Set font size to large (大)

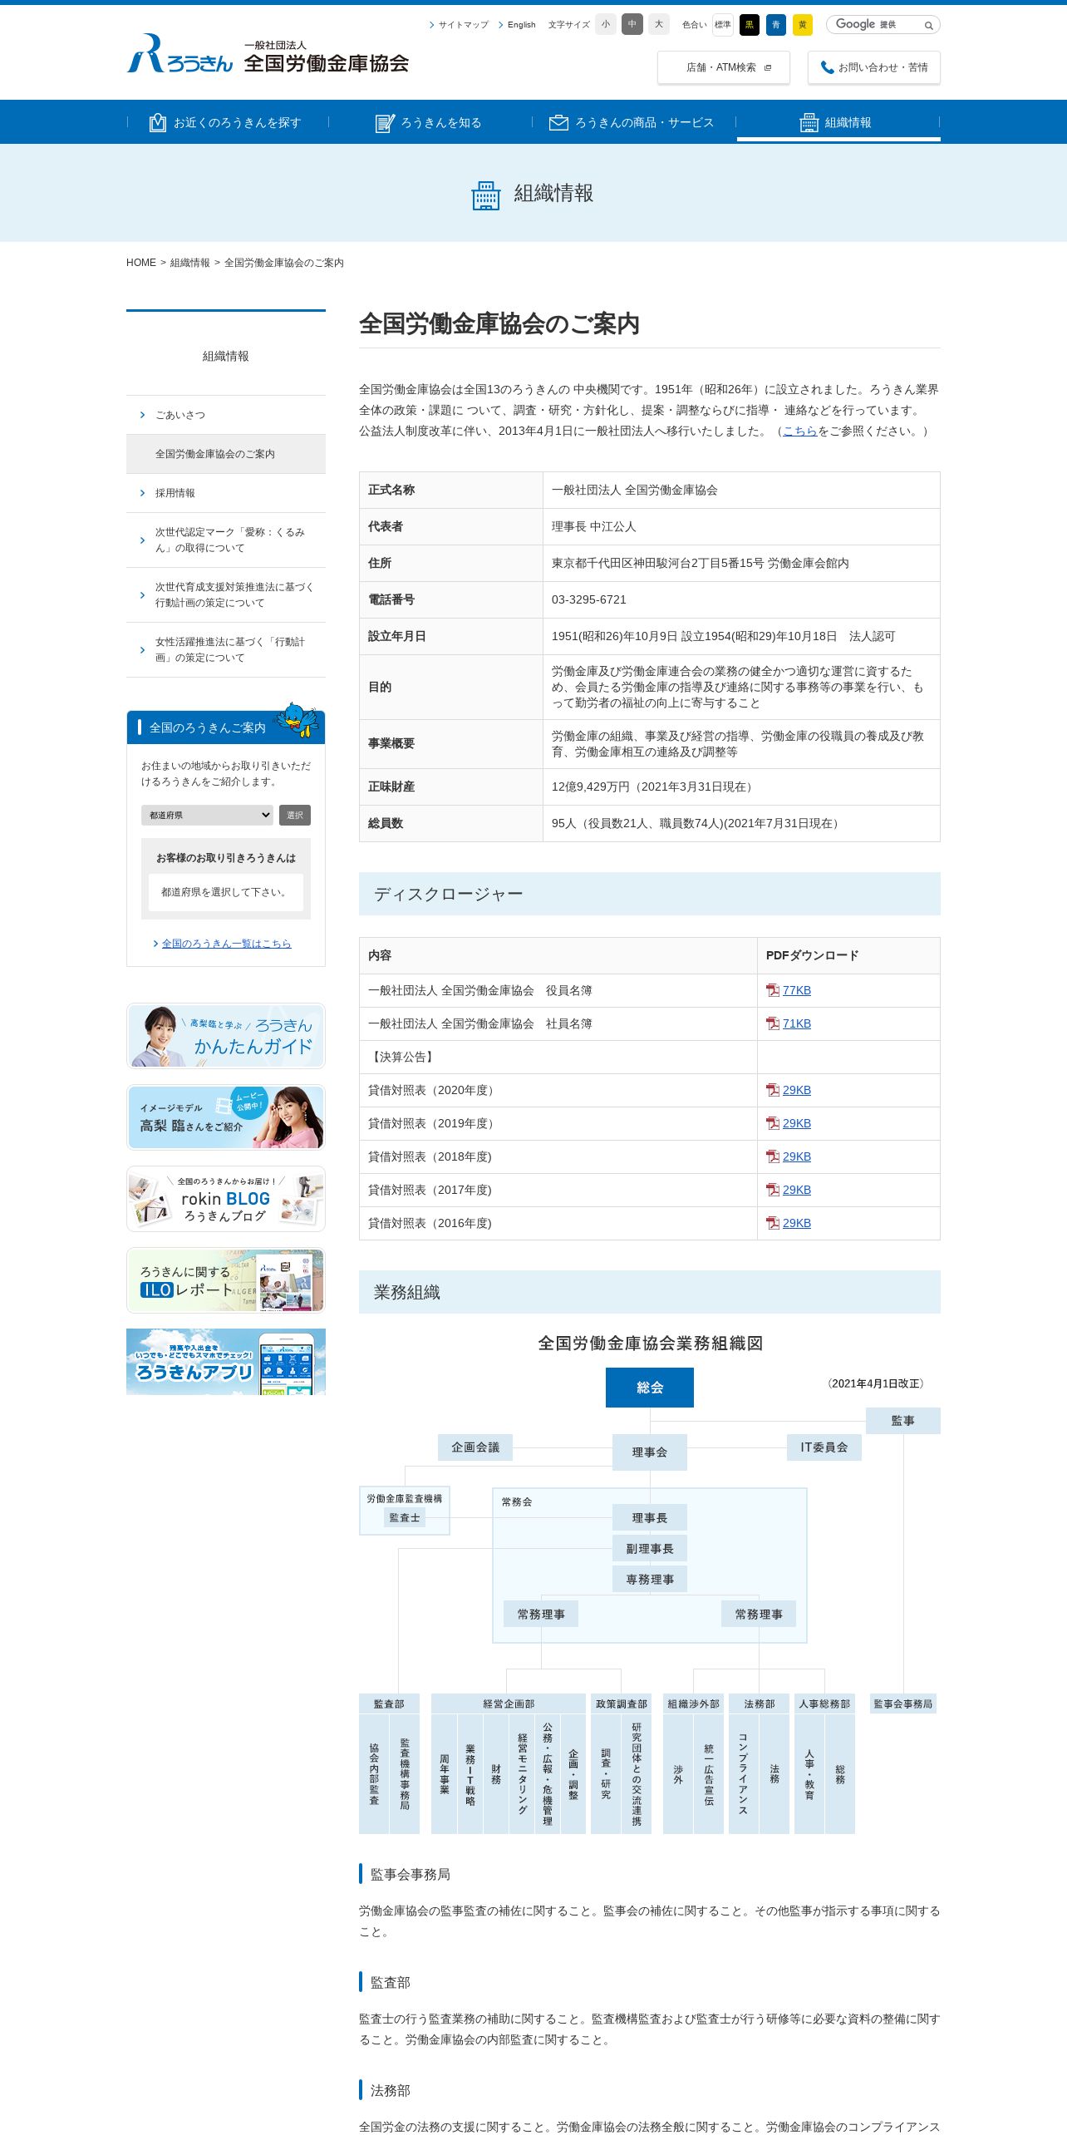click(x=659, y=25)
